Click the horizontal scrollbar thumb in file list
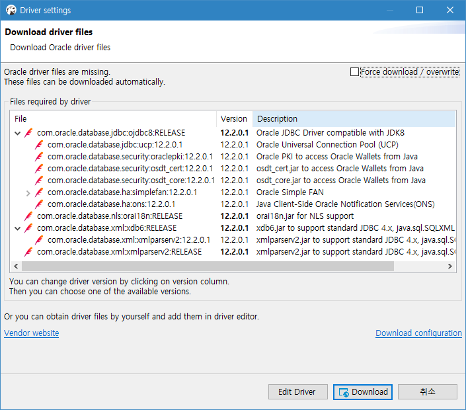Viewport: 466px width, 410px height. coord(208,266)
